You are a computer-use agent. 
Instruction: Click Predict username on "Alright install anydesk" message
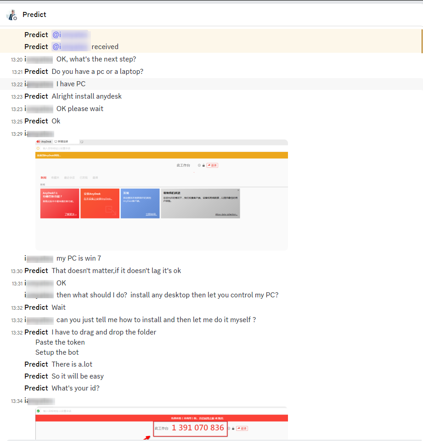tap(36, 96)
